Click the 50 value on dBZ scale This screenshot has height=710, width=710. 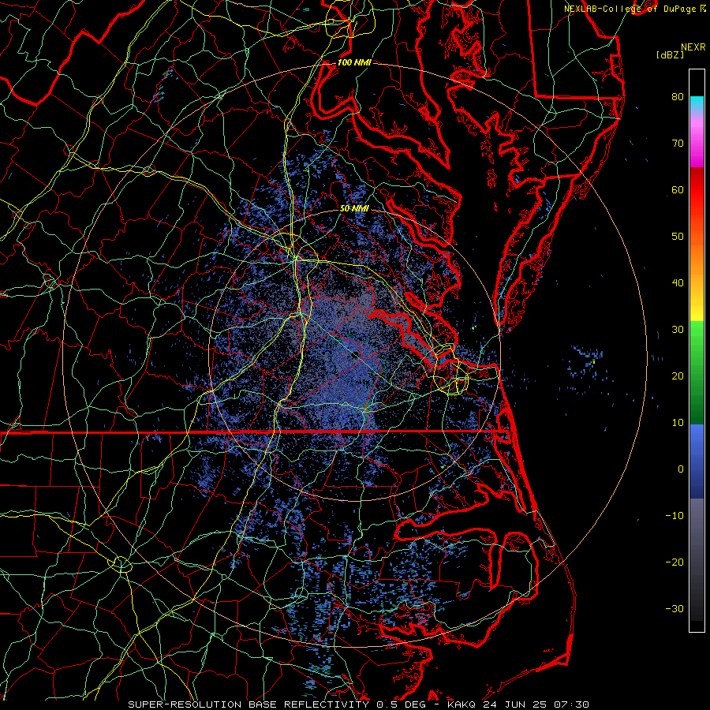pos(678,237)
